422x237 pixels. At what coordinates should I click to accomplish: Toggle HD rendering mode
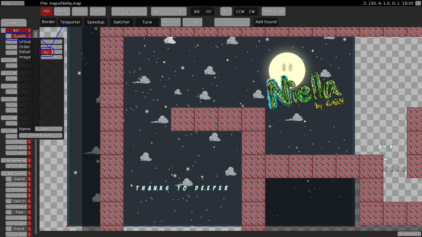pyautogui.click(x=46, y=11)
